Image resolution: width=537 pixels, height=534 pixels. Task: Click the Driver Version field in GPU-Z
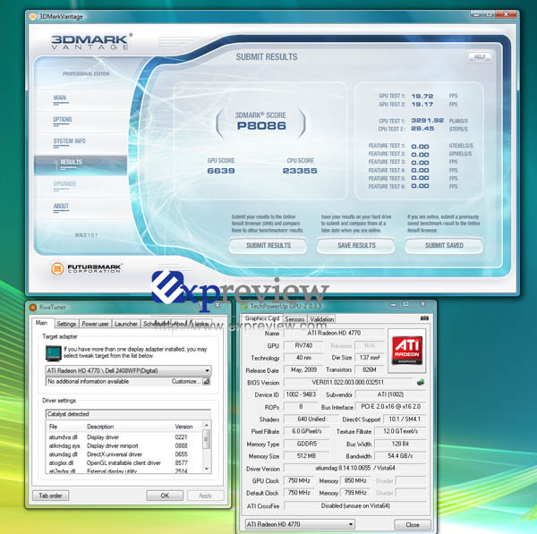(x=354, y=469)
